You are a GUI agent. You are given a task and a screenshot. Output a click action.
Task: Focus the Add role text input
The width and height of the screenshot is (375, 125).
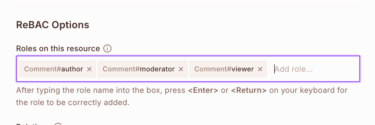(315, 69)
